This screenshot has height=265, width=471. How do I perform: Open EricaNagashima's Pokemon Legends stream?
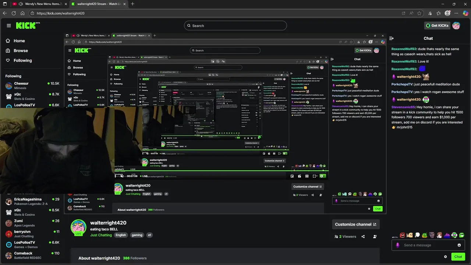(x=32, y=201)
